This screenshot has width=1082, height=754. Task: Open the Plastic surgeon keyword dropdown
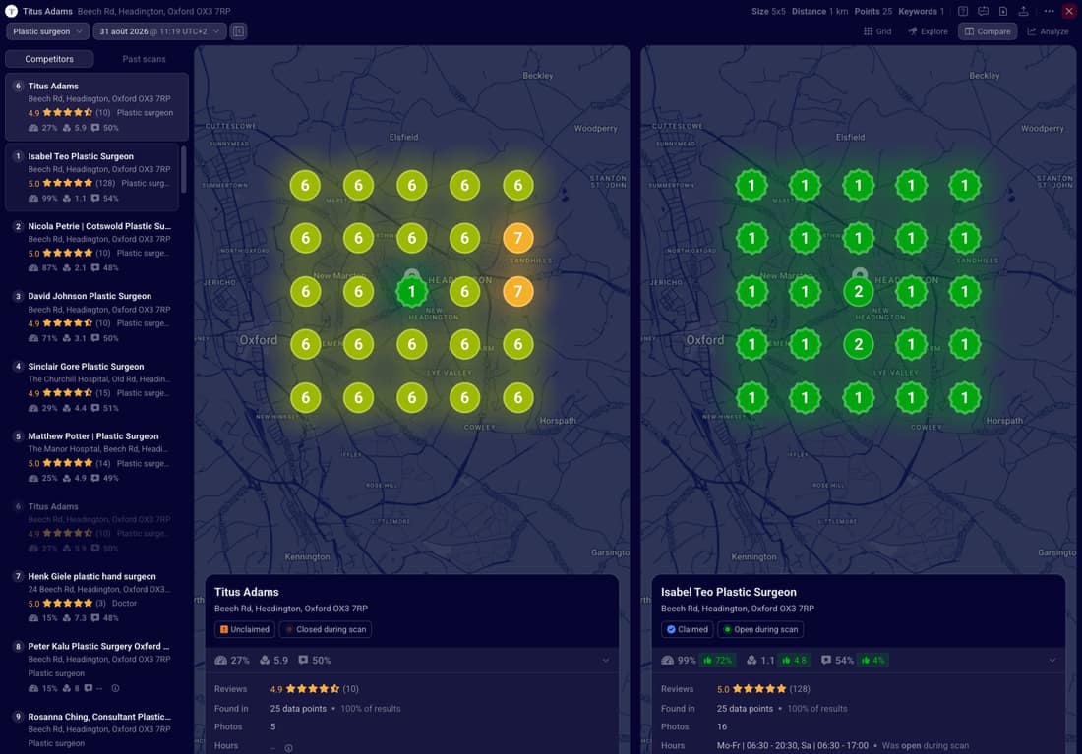pyautogui.click(x=47, y=31)
